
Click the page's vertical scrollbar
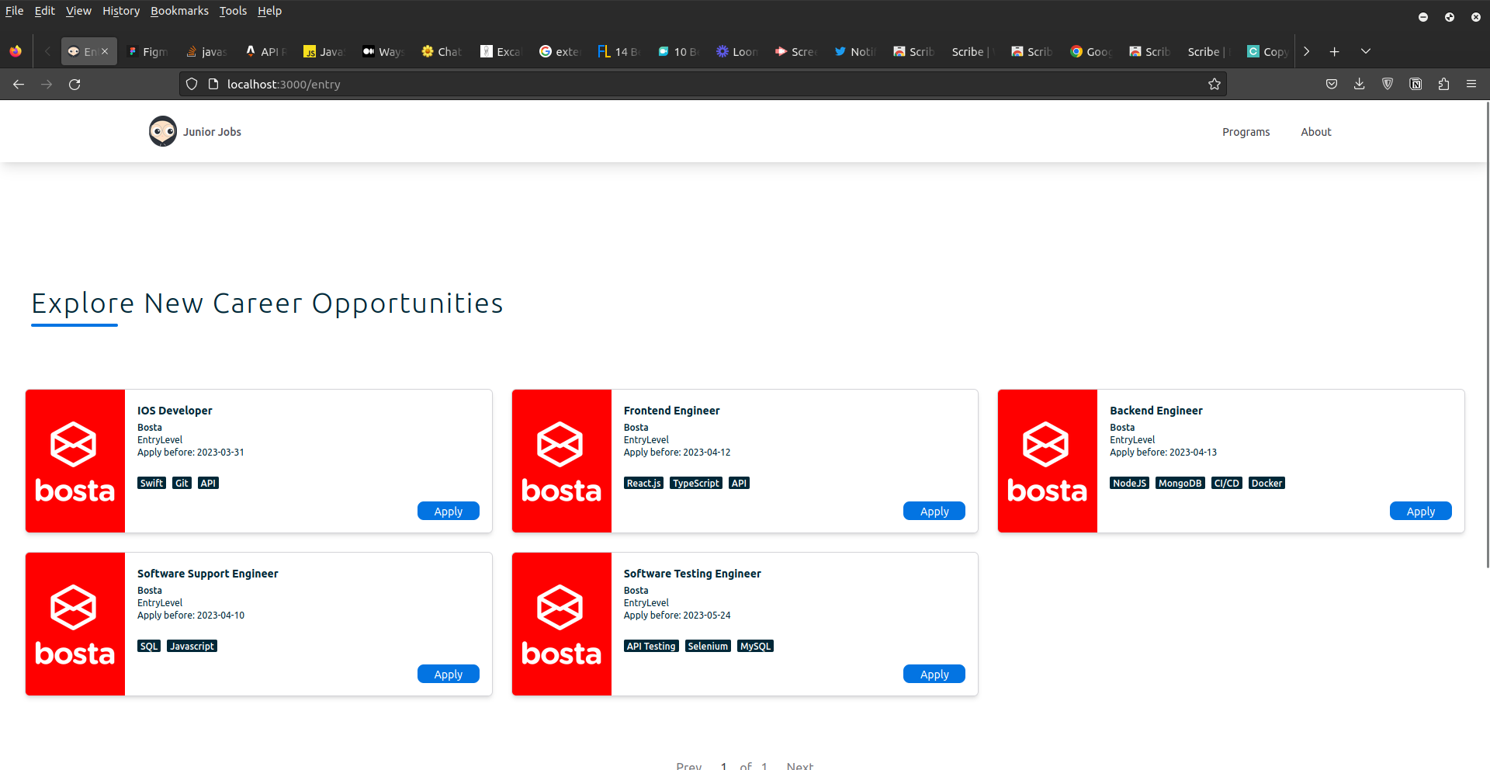[x=1486, y=334]
